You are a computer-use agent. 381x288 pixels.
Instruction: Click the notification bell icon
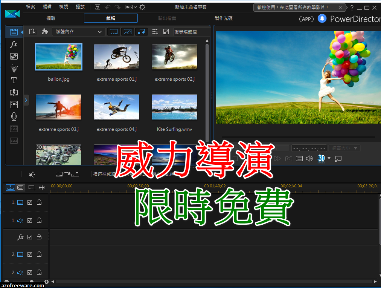[x=322, y=18]
